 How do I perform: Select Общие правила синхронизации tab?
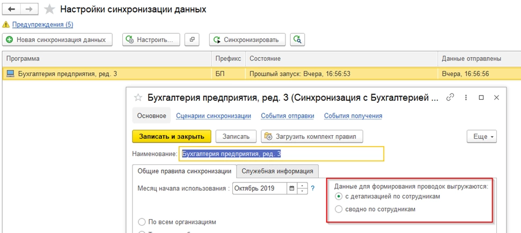[x=185, y=171]
